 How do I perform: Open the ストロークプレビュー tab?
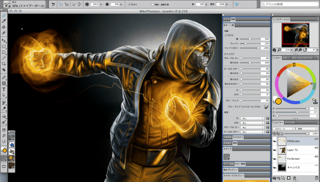pyautogui.click(x=234, y=176)
